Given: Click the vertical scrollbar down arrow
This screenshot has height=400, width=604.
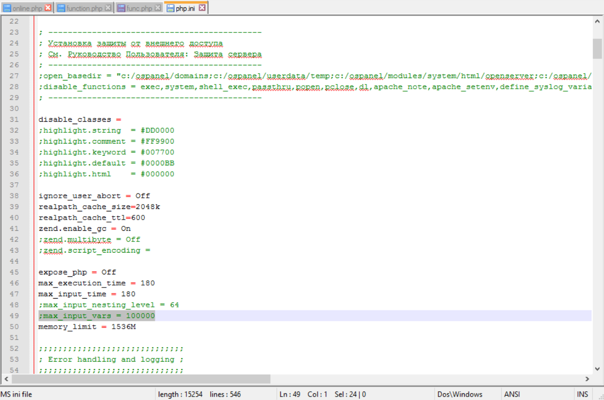Looking at the screenshot, I should (597, 368).
